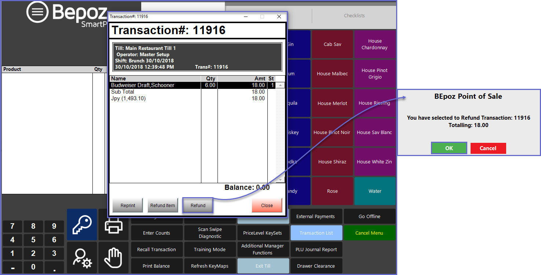Viewport: 541px width, 275px height.
Task: Open the Bepoz hamburger menu icon
Action: point(37,12)
